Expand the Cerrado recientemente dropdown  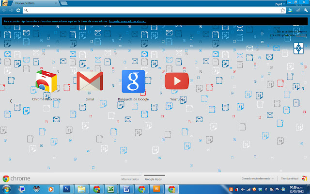257,178
